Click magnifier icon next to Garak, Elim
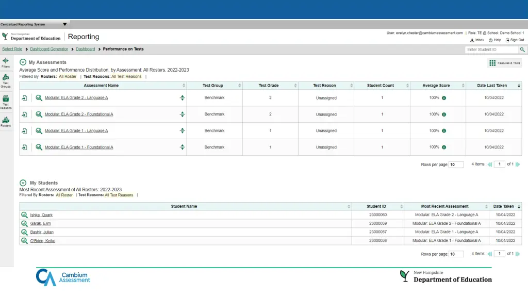528x297 pixels. (24, 223)
